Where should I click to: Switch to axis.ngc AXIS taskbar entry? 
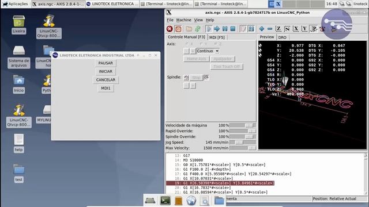(x=58, y=4)
